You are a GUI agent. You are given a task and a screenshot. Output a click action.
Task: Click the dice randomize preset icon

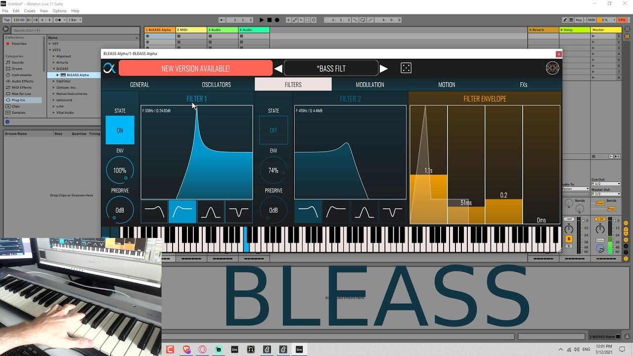pos(406,68)
